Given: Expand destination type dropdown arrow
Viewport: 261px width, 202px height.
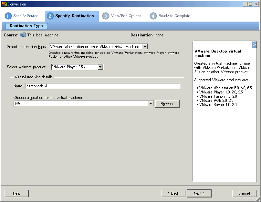Looking at the screenshot, I should (145, 47).
